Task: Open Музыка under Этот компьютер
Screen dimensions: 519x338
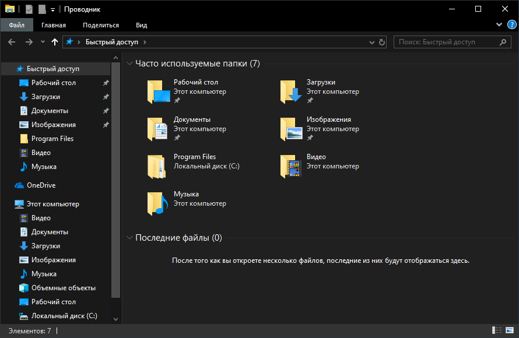Action: [44, 274]
